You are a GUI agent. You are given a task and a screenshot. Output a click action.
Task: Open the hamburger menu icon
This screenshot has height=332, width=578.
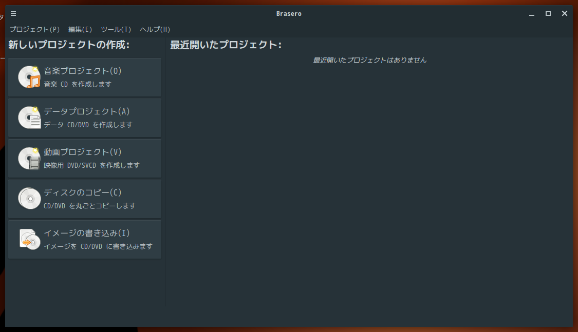coord(13,13)
